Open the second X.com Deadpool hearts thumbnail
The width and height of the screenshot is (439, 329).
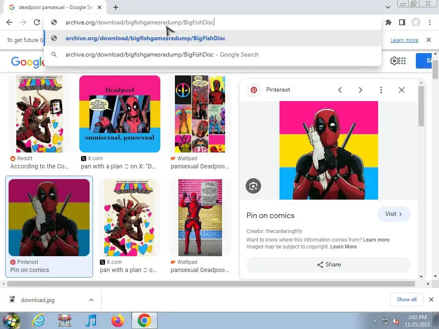(x=129, y=217)
